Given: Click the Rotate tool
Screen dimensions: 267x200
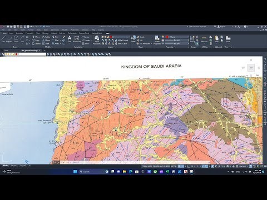Looking at the screenshot, I should pyautogui.click(x=46, y=37).
